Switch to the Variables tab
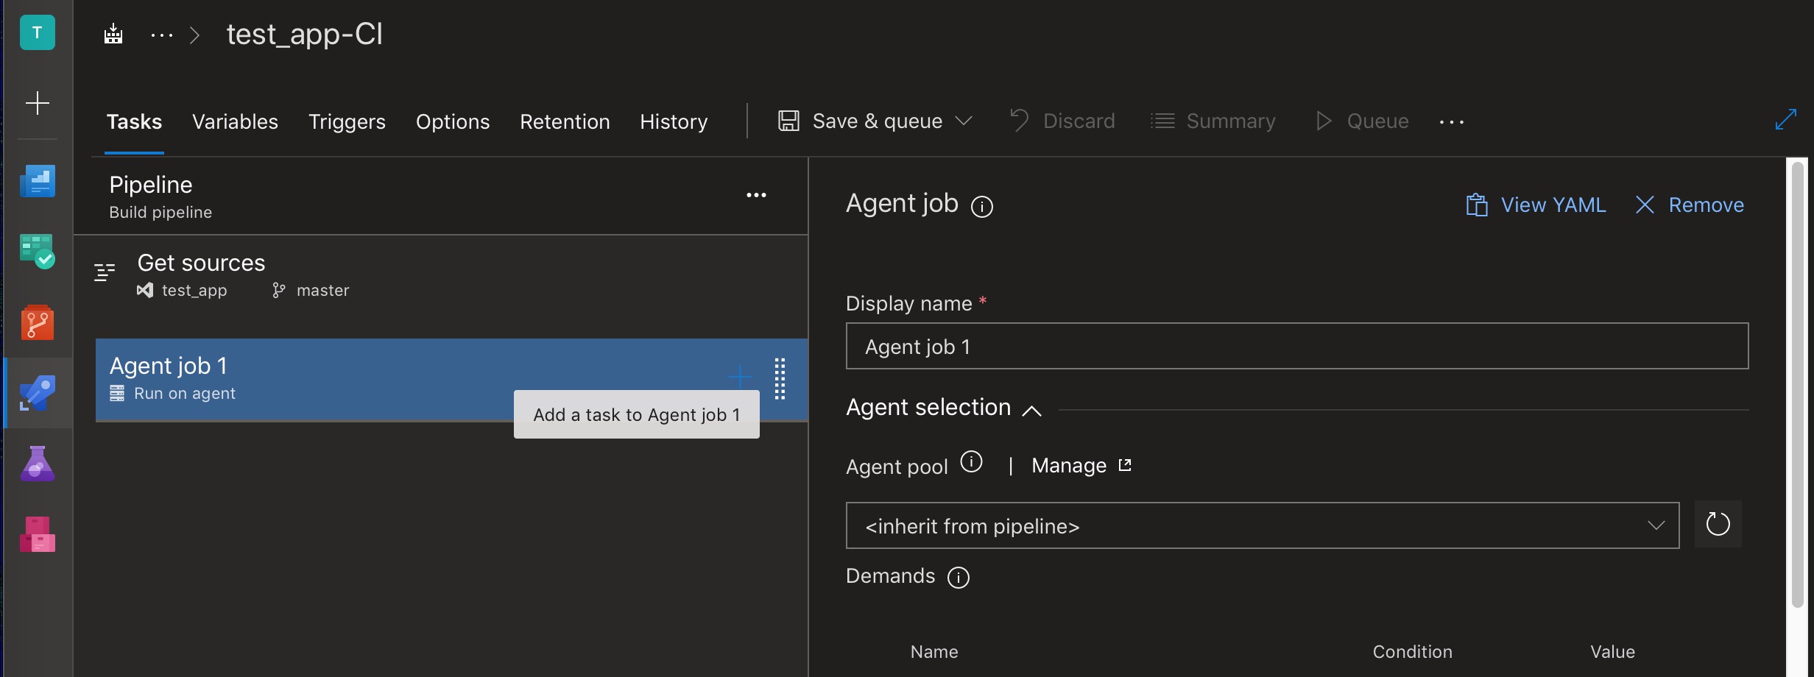Screen dimensions: 1814x677 click(235, 121)
